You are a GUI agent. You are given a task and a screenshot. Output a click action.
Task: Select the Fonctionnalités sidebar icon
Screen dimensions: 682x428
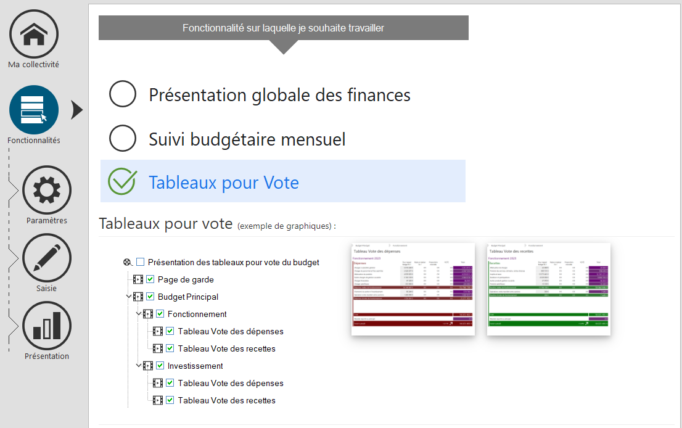pyautogui.click(x=34, y=110)
